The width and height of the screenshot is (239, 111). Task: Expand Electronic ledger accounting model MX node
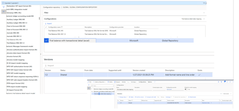click(x=92, y=89)
